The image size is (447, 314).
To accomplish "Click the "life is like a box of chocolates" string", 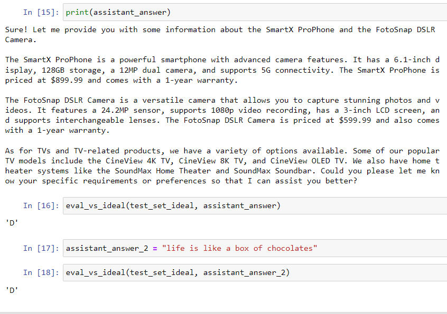I will [x=239, y=248].
